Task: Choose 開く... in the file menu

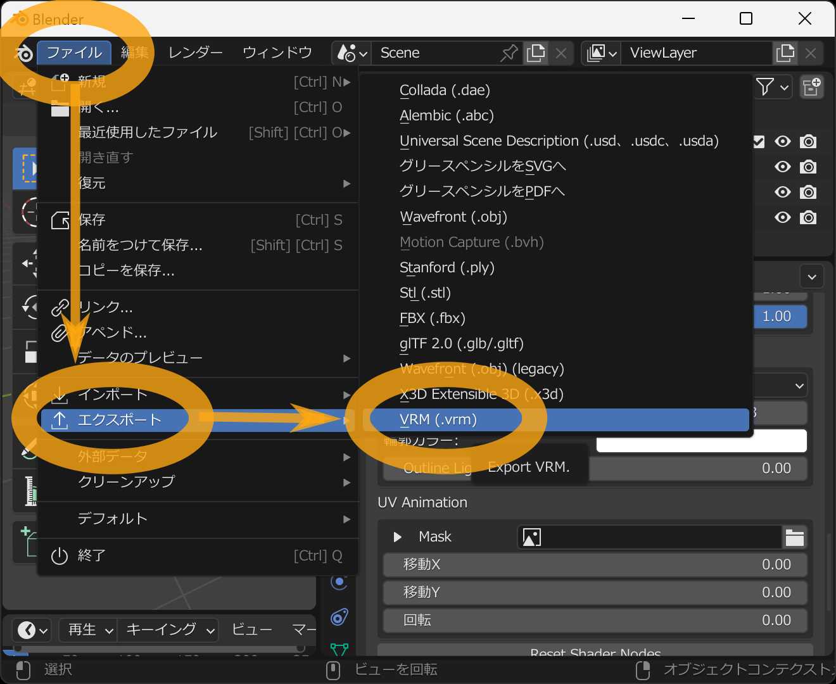Action: pyautogui.click(x=199, y=108)
